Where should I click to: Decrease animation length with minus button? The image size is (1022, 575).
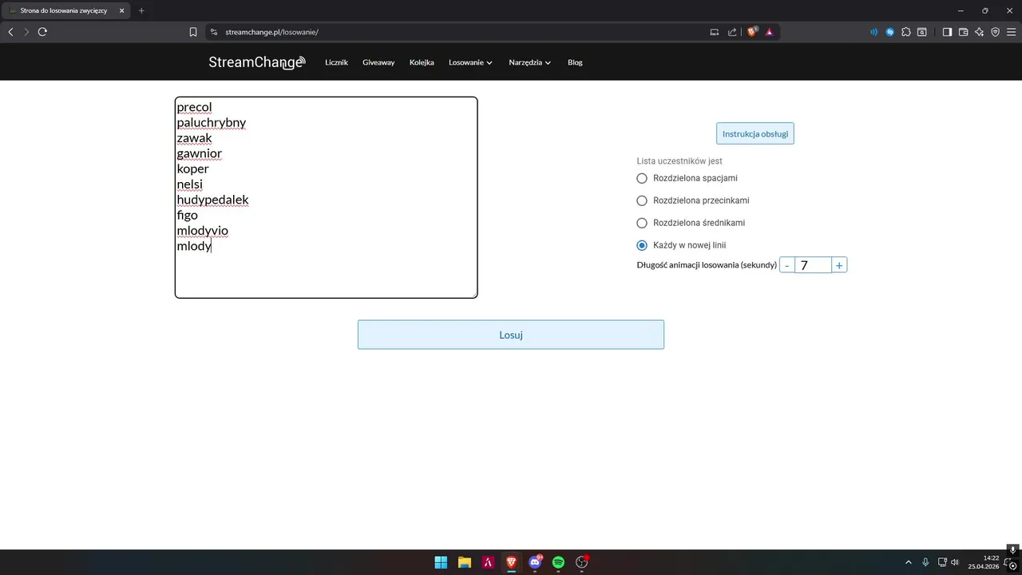pyautogui.click(x=787, y=265)
